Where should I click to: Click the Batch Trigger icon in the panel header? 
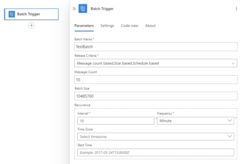point(83,8)
